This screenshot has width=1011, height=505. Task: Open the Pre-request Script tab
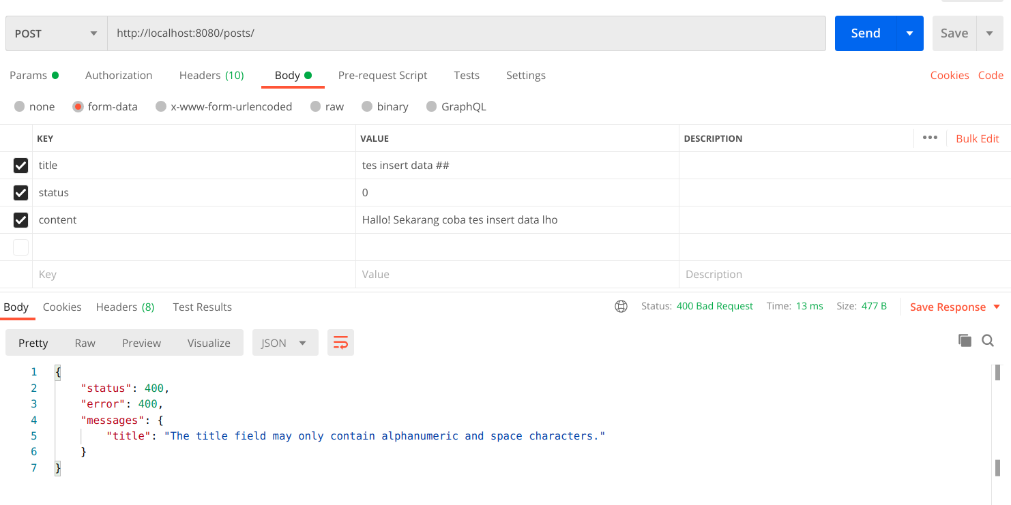pyautogui.click(x=383, y=75)
